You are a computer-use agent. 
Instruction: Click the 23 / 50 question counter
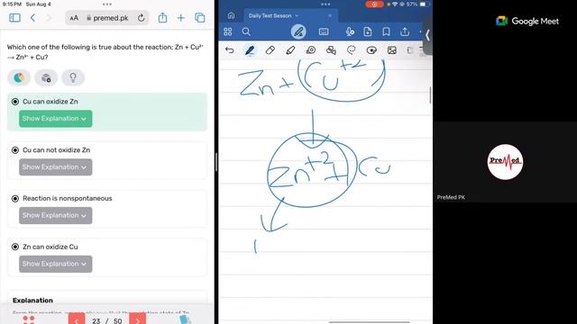107,320
